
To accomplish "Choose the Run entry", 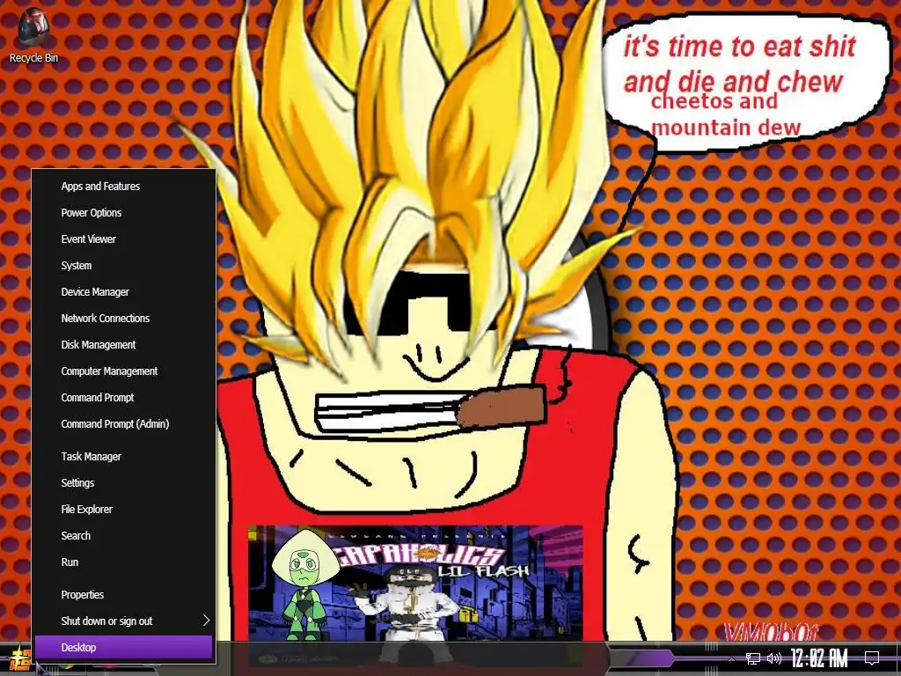I will point(123,562).
